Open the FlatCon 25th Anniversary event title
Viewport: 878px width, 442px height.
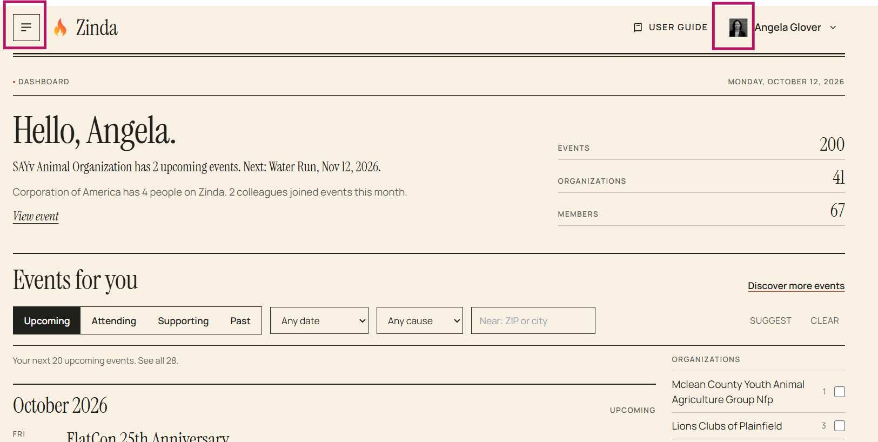(148, 437)
